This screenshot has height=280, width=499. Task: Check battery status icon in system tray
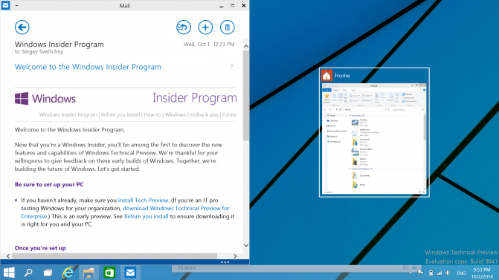431,273
